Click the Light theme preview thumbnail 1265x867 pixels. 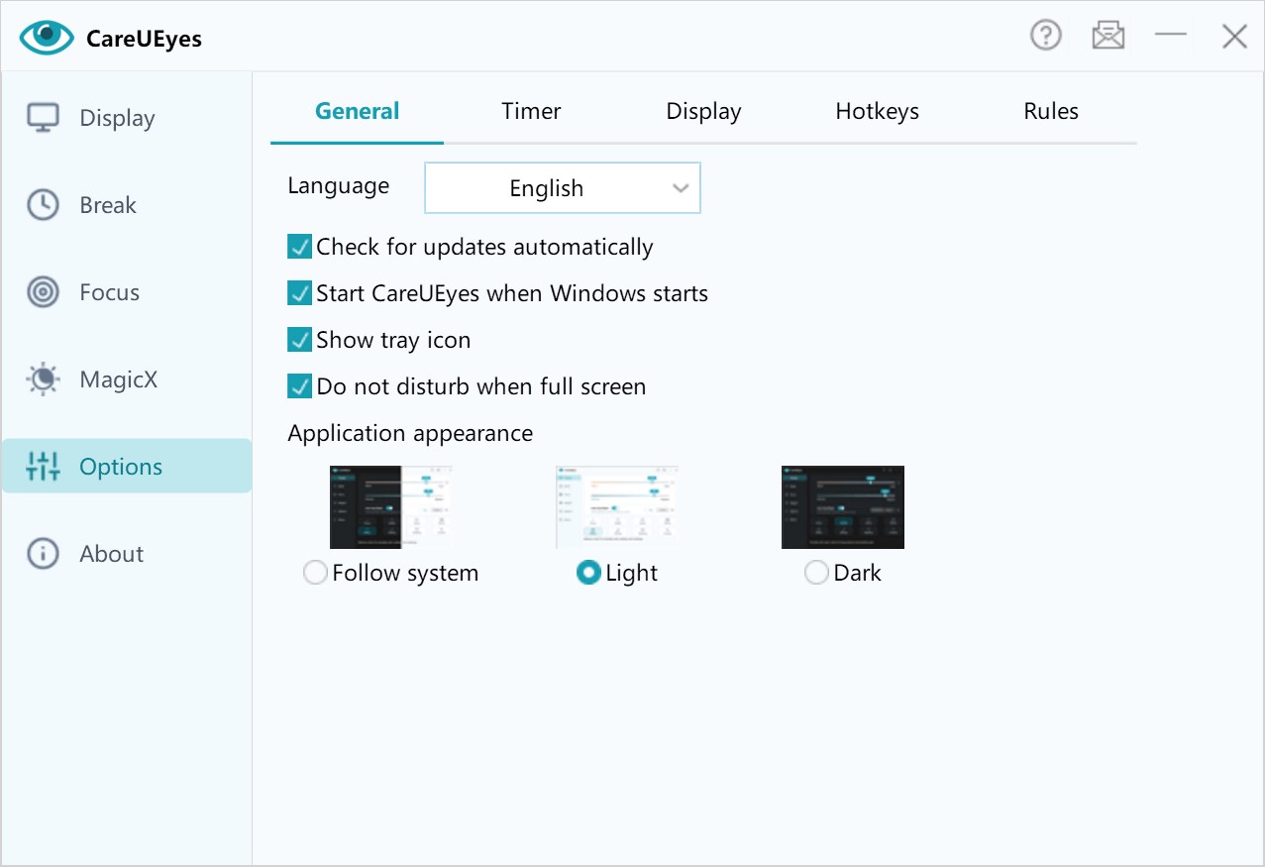[617, 507]
